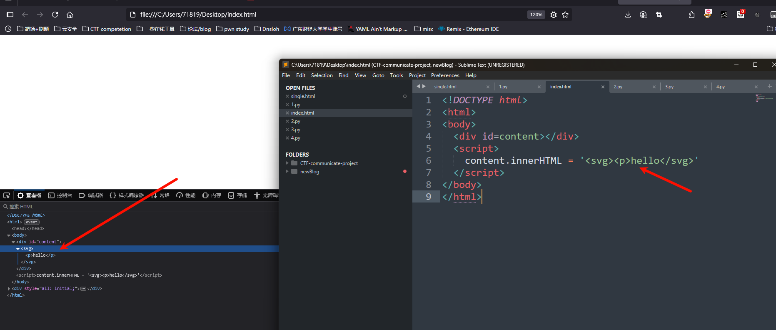776x330 pixels.
Task: Switch to the 存储 storage tab
Action: (237, 195)
